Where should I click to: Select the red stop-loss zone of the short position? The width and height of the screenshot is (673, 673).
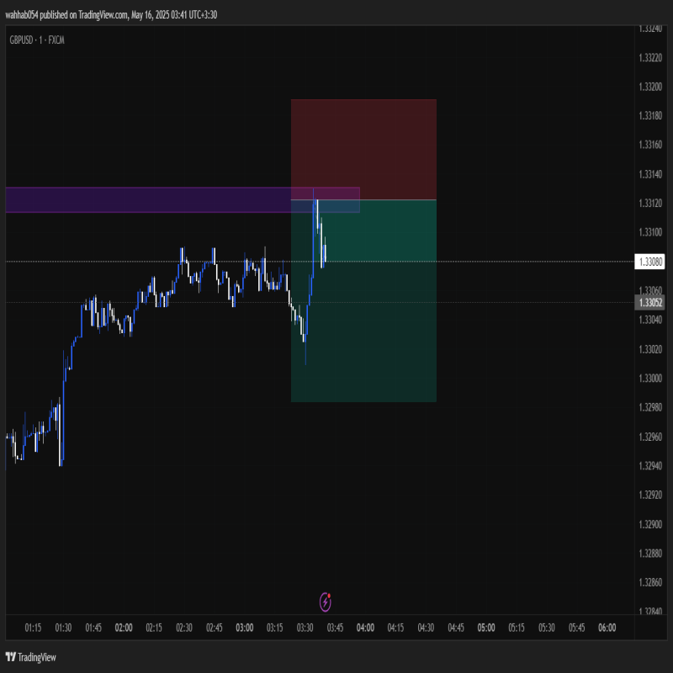click(363, 150)
